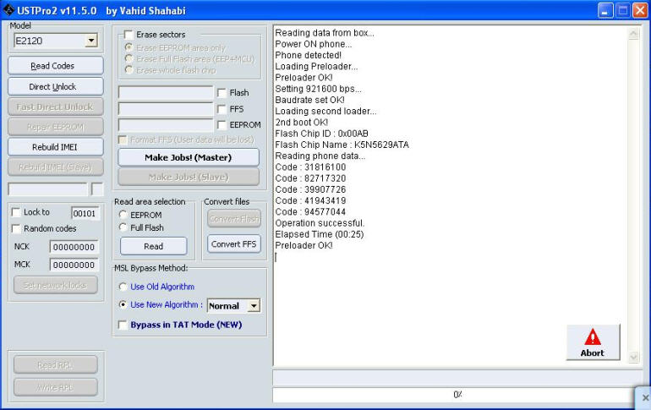651x410 pixels.
Task: Select EEPROM read area radio button
Action: click(123, 215)
